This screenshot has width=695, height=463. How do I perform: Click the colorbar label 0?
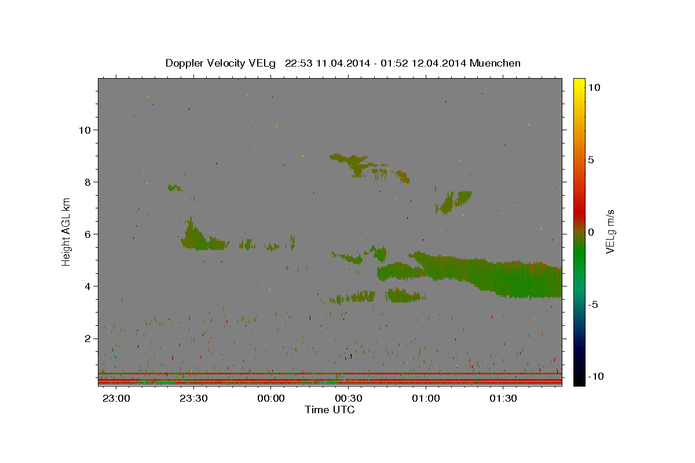[591, 231]
